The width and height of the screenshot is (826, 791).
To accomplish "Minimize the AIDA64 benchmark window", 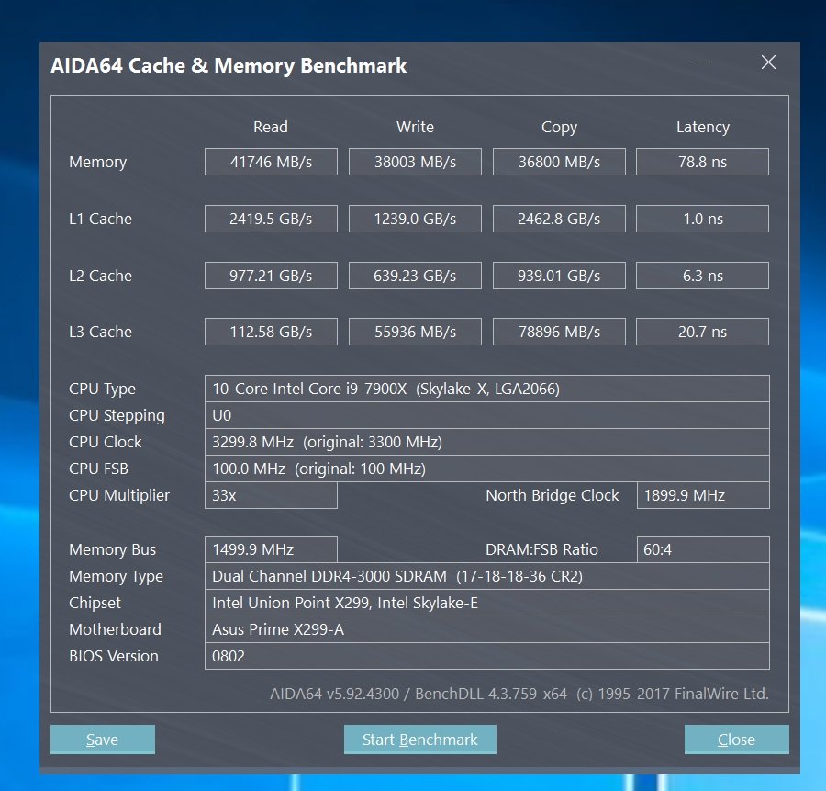I will point(703,62).
